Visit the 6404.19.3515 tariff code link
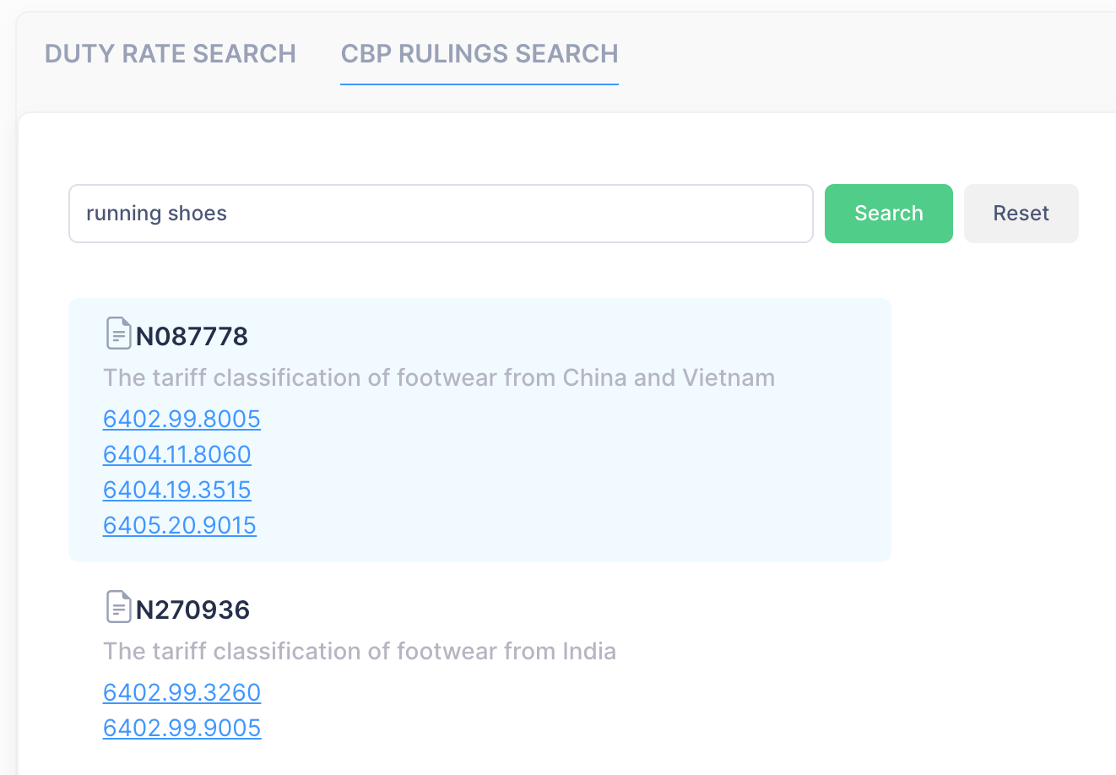Viewport: 1116px width, 775px height. (177, 490)
